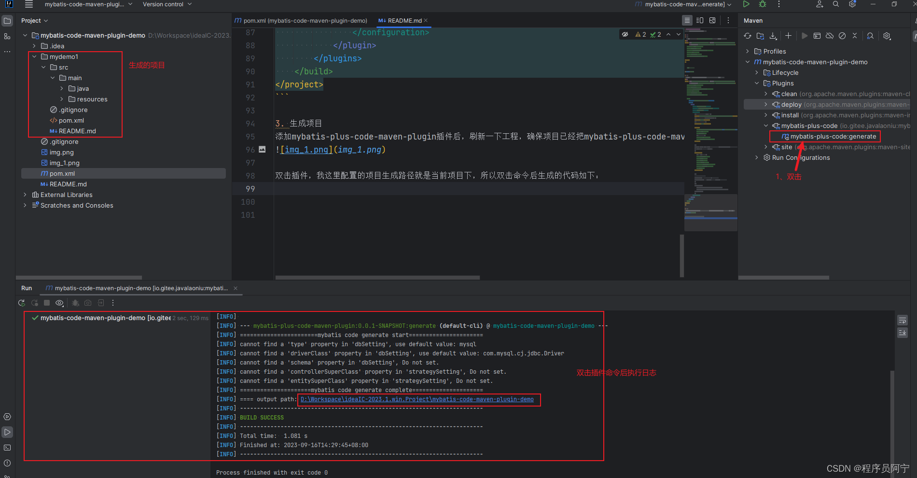Expand External Libraries node
The width and height of the screenshot is (917, 478).
point(25,195)
